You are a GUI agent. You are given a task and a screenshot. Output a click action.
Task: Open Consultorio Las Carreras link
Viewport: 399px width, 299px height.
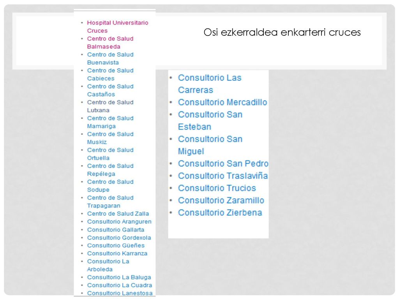(210, 84)
